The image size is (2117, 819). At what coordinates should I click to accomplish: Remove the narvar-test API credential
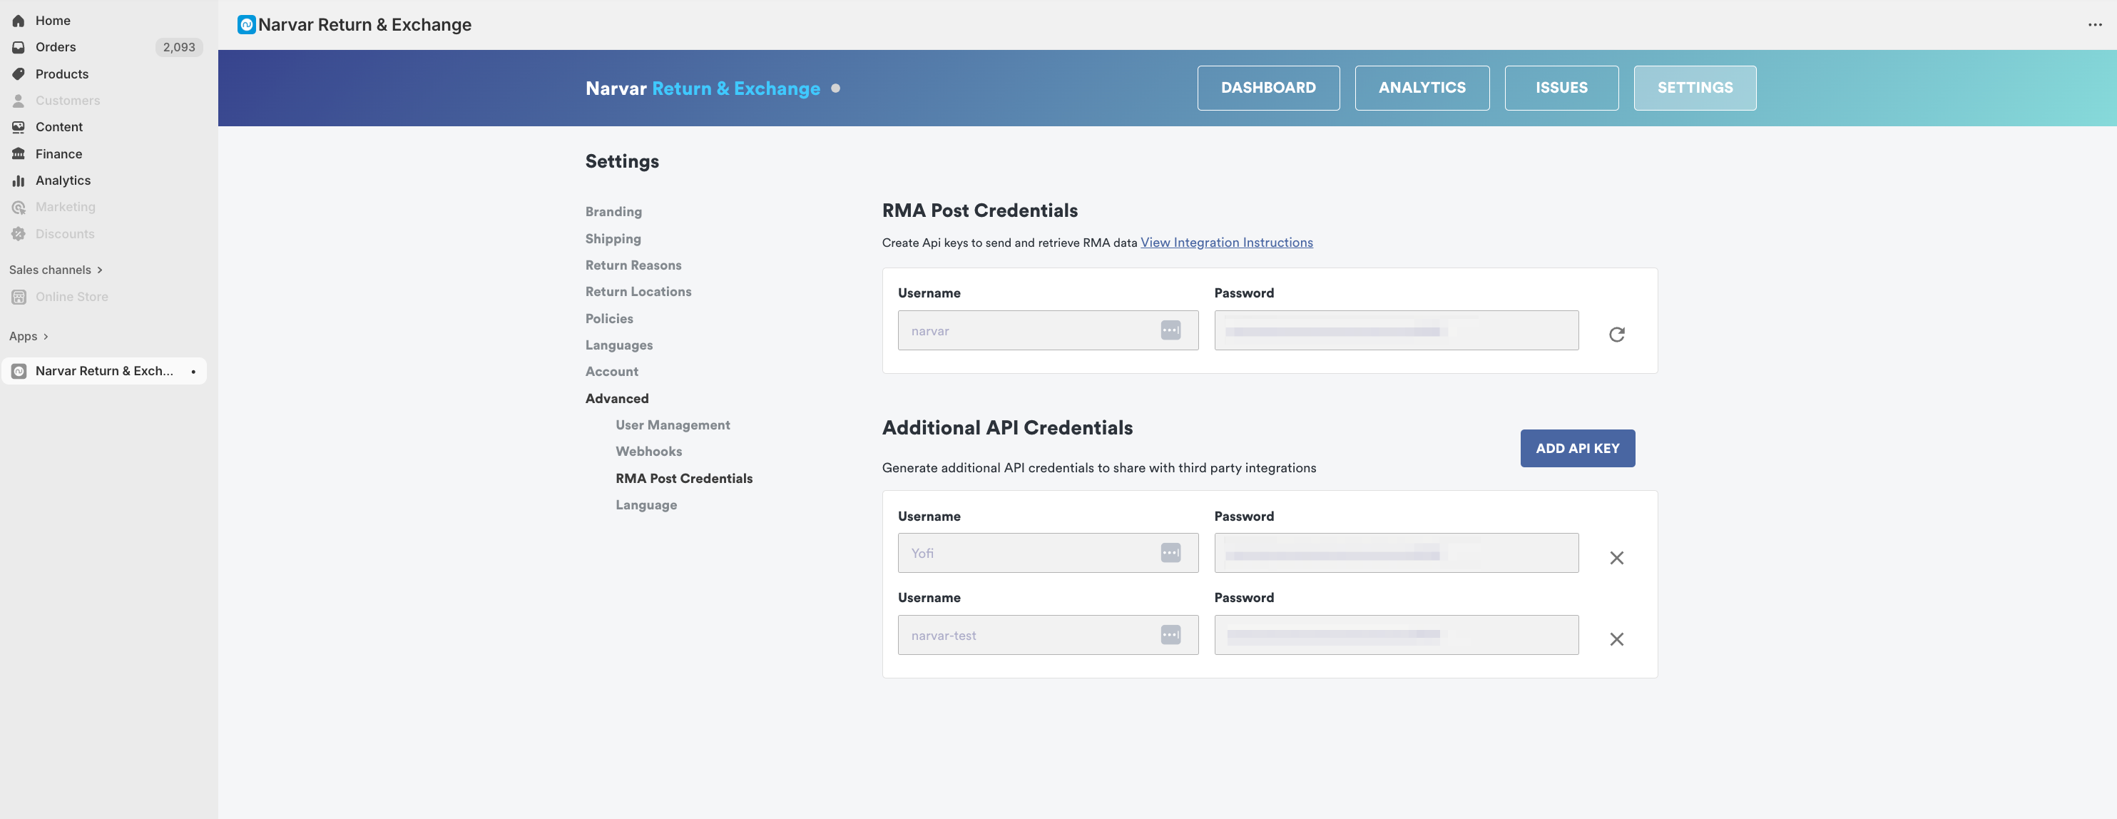point(1616,639)
